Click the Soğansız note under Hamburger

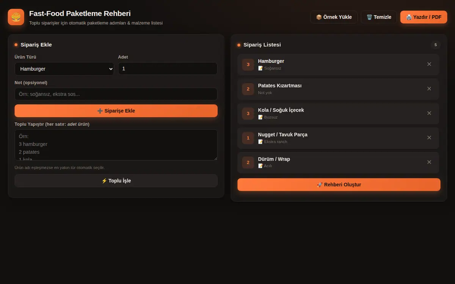(x=270, y=68)
